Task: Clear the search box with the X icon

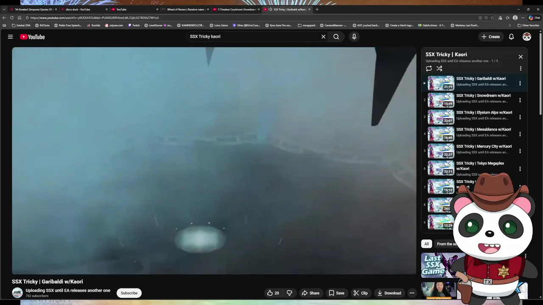Action: [323, 37]
